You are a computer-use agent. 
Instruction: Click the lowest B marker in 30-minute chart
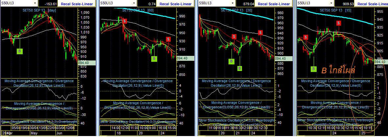(239, 68)
